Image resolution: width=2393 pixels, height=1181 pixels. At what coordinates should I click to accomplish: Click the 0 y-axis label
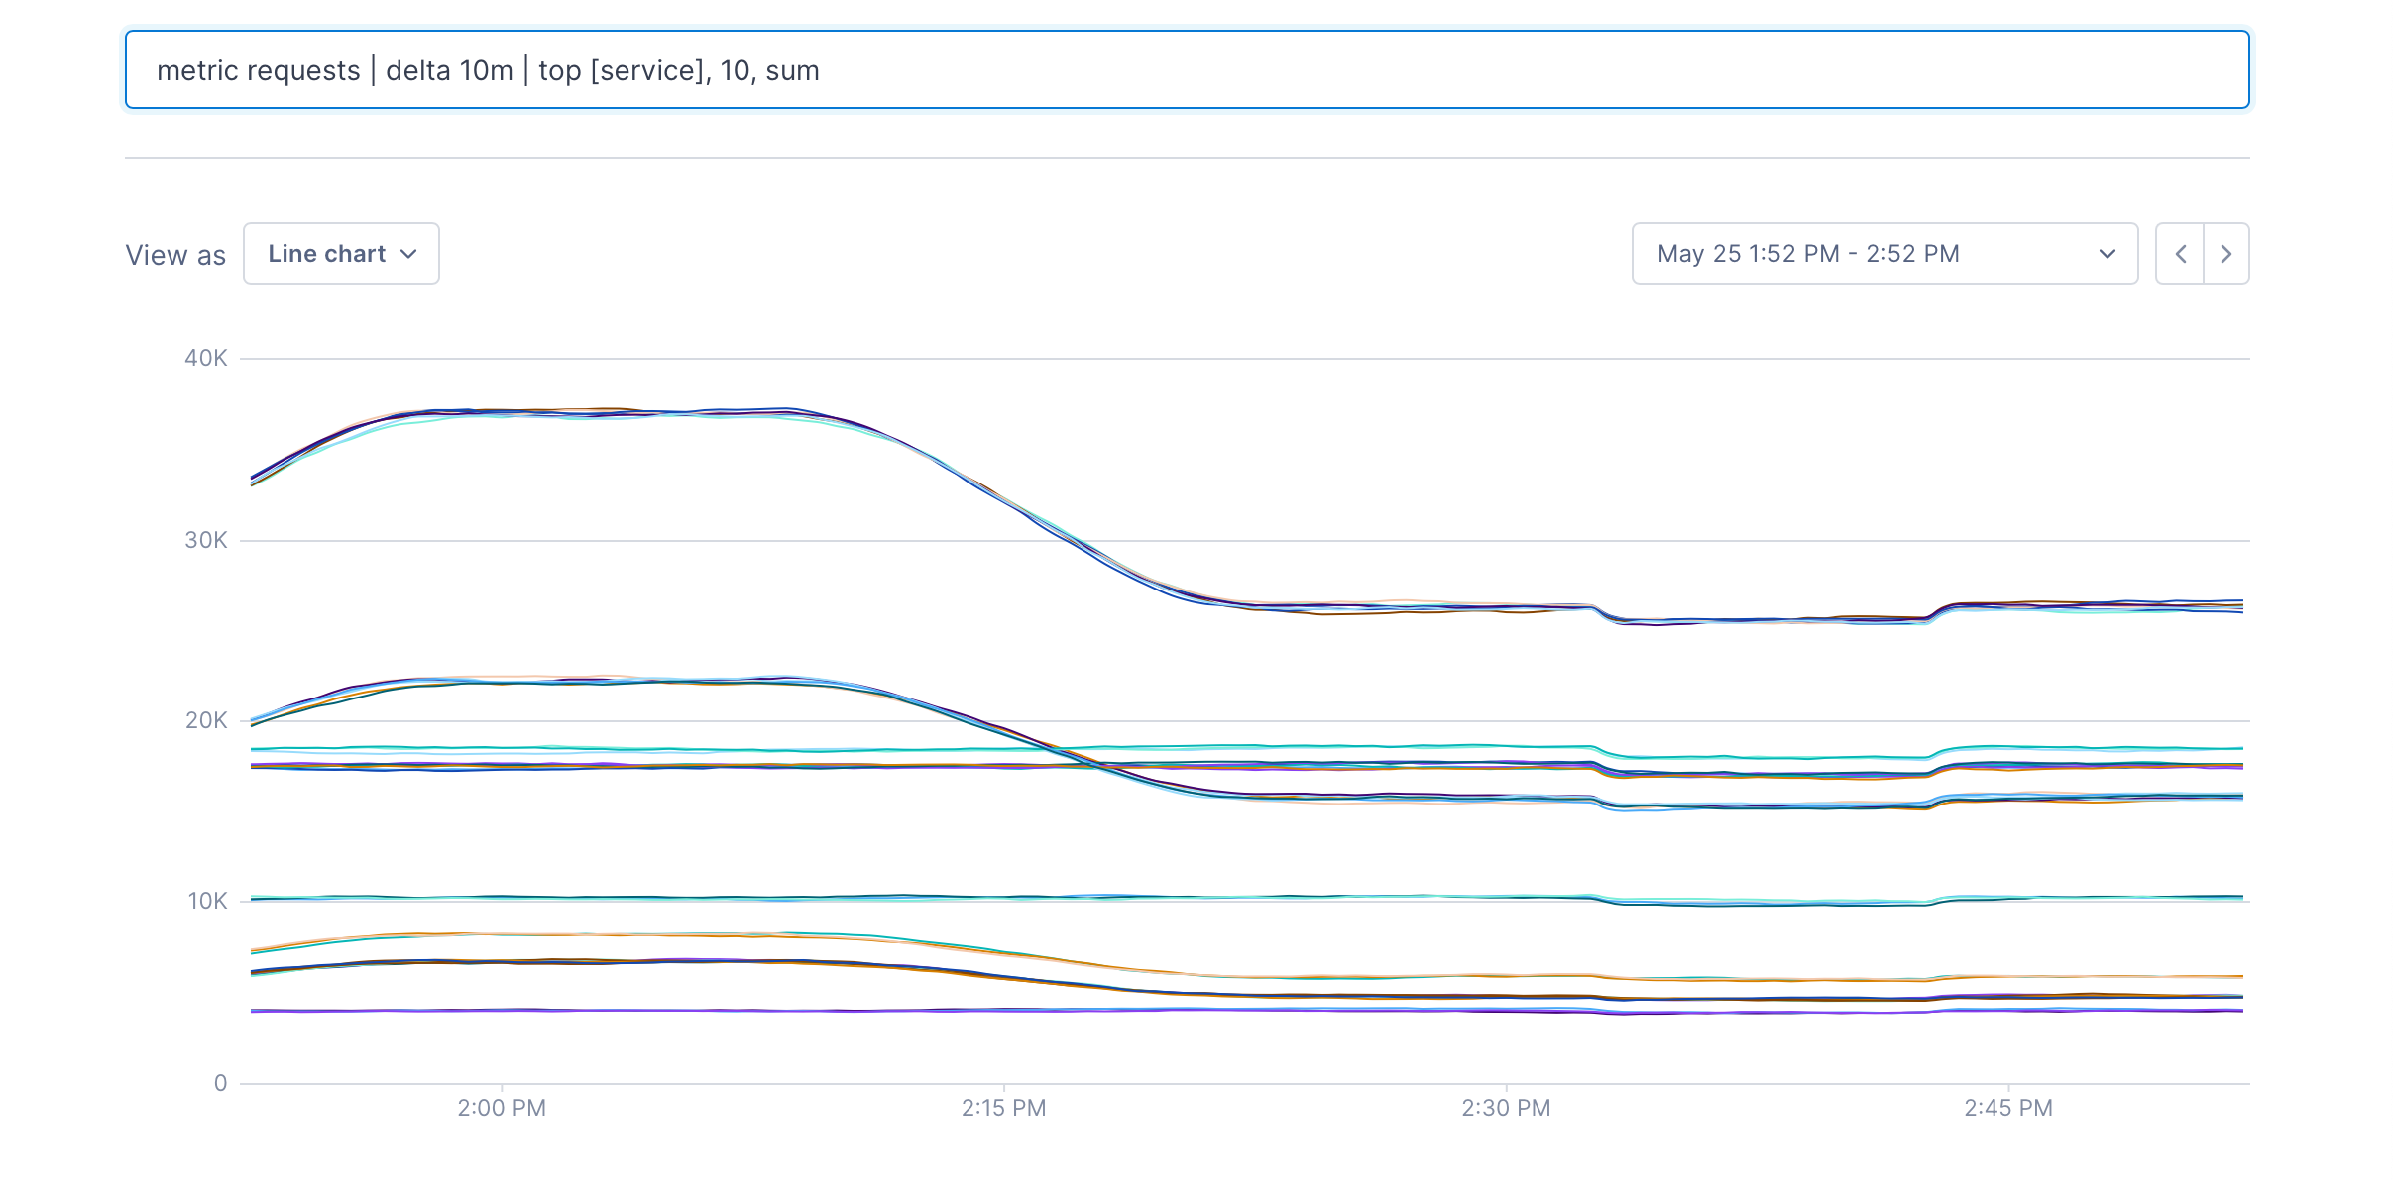click(220, 1083)
